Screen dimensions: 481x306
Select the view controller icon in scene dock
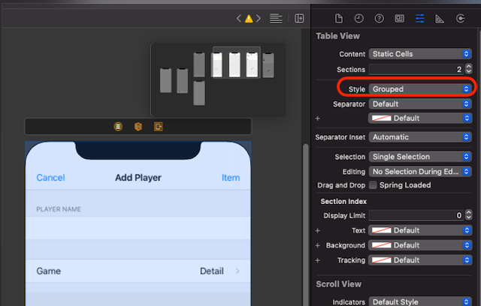click(118, 127)
